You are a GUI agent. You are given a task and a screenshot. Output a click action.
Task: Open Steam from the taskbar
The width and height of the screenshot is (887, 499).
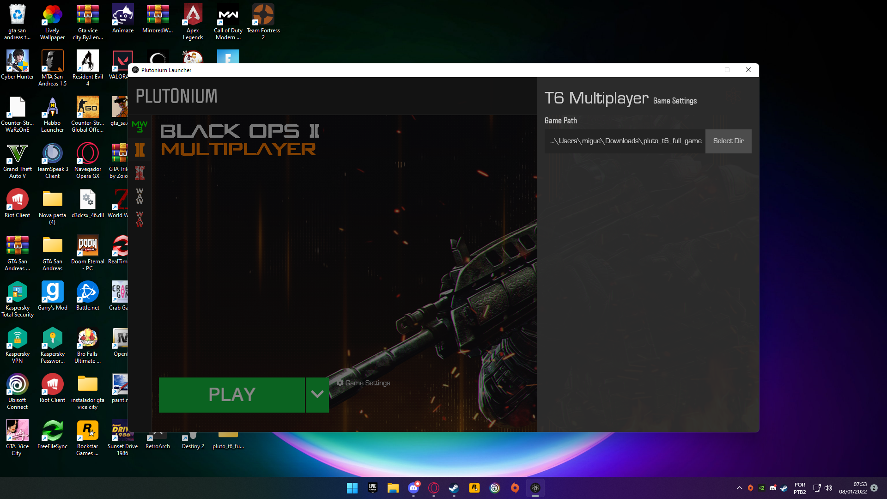454,488
